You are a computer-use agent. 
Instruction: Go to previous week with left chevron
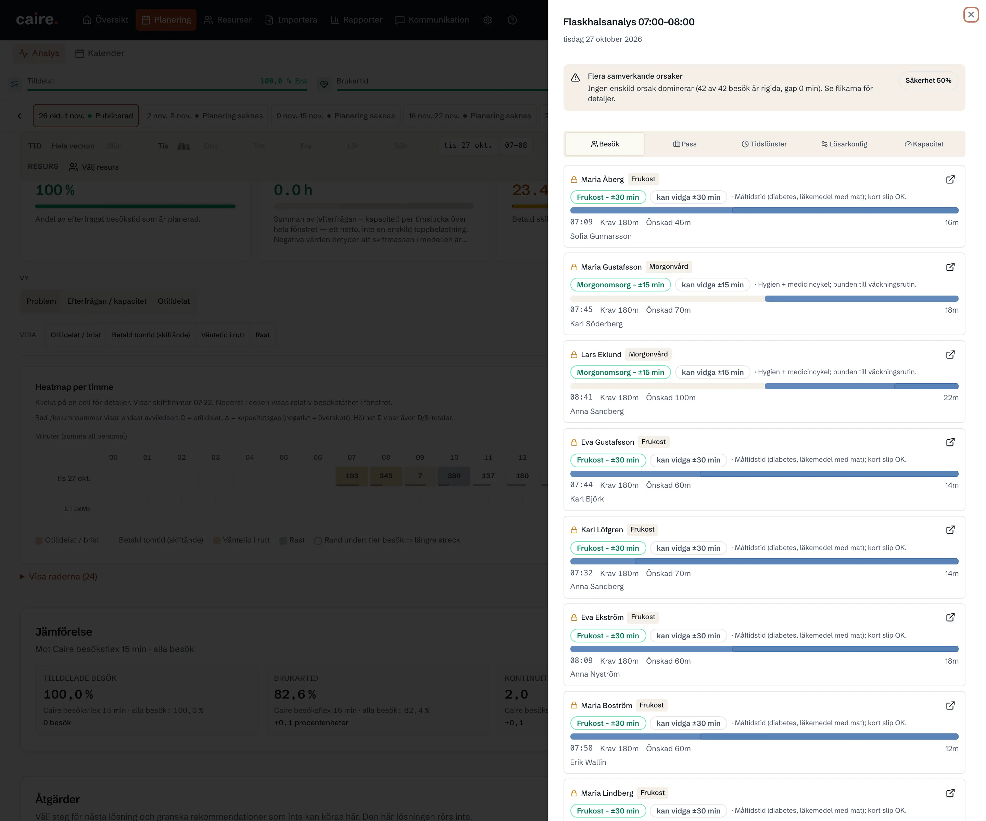19,115
